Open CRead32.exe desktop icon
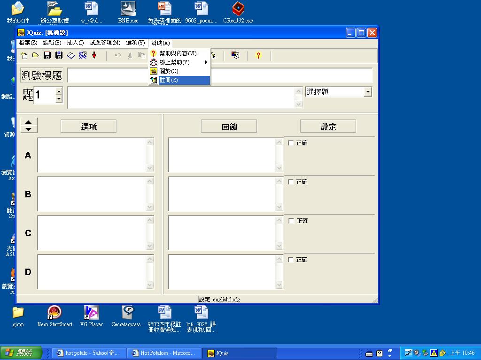481x360 pixels. point(238,13)
